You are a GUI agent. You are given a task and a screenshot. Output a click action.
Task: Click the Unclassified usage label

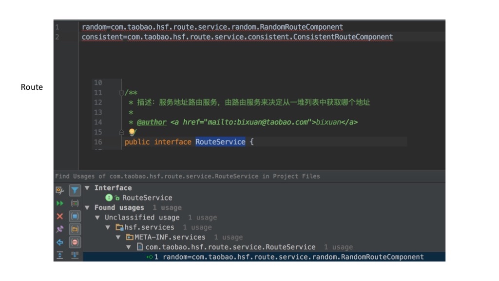[x=142, y=218]
